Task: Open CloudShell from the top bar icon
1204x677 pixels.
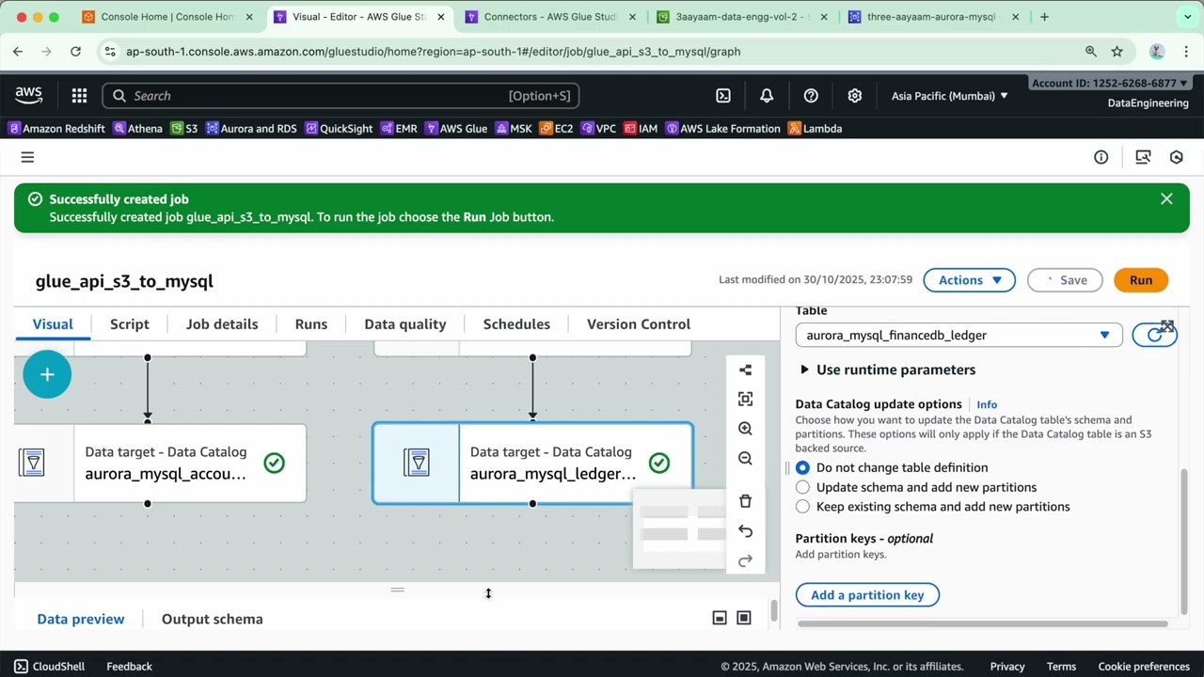Action: [723, 95]
